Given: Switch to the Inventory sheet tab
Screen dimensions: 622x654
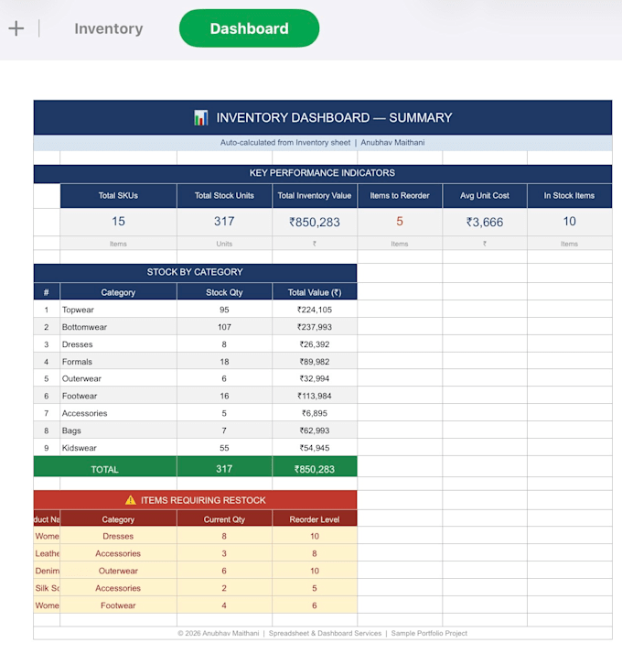Looking at the screenshot, I should pos(109,28).
